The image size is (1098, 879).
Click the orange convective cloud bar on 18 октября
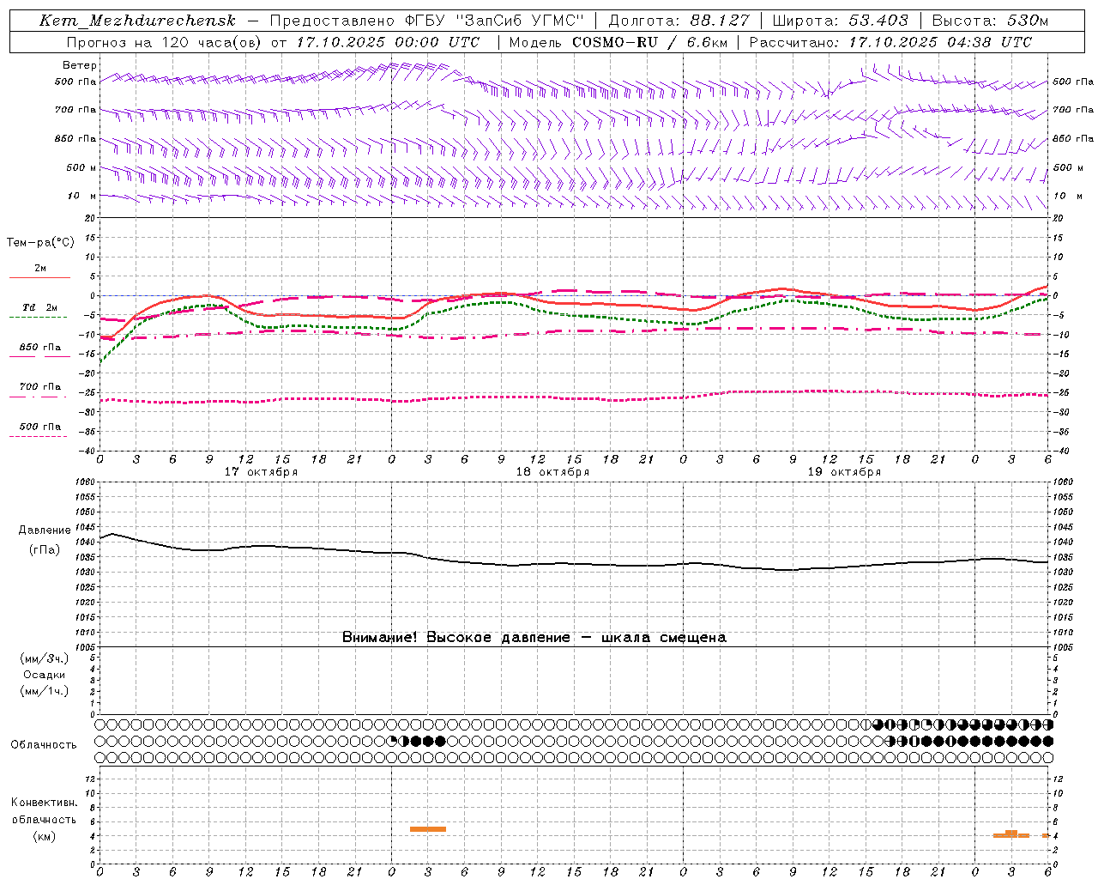click(x=428, y=829)
